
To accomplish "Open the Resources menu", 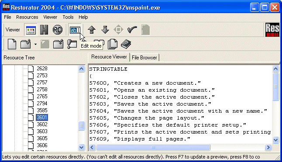I will [x=27, y=17].
